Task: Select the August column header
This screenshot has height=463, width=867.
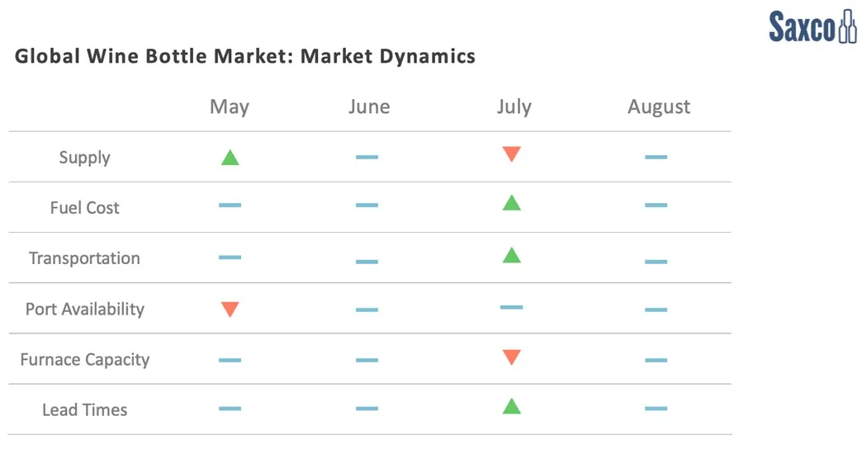Action: 658,106
